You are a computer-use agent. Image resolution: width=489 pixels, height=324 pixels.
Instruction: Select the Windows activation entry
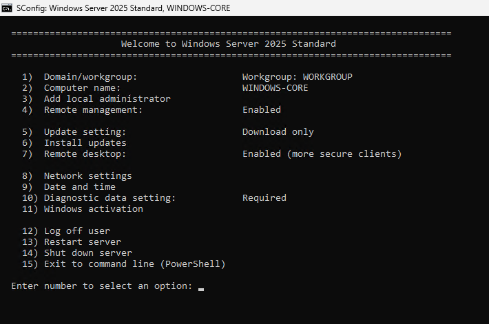(x=93, y=209)
